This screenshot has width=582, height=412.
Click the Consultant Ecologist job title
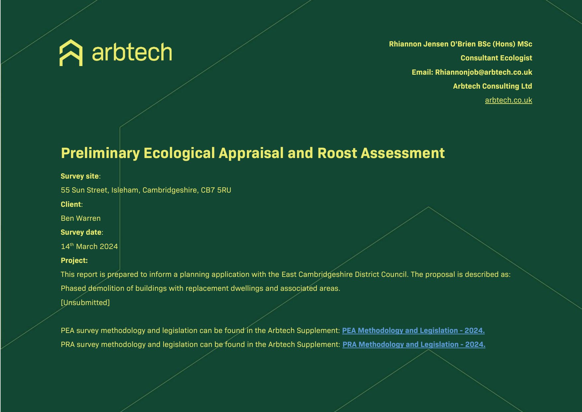[496, 58]
